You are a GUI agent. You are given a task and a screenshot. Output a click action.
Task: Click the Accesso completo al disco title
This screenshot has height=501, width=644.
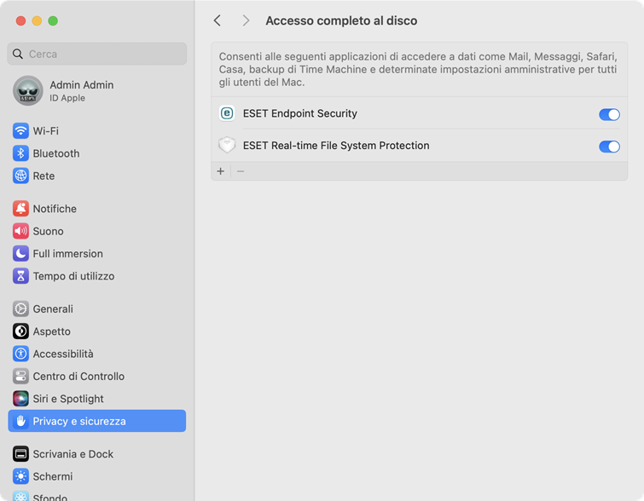point(341,20)
